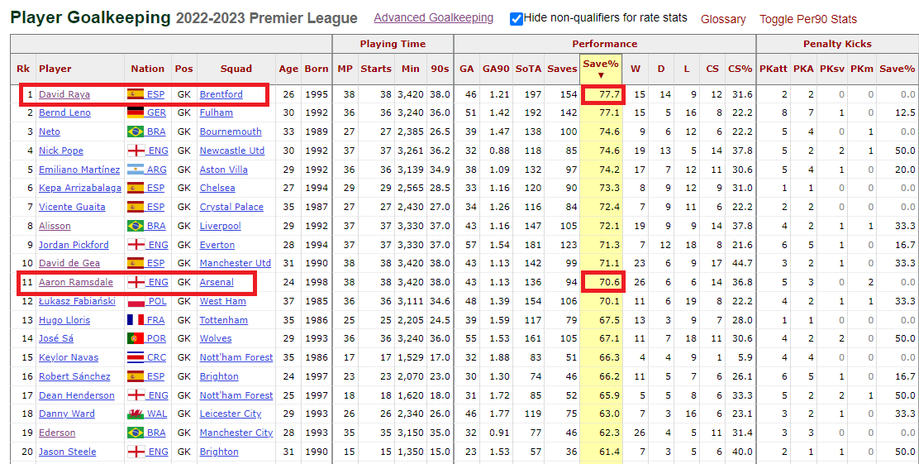Sort by the Player column header
Viewport: 919px width, 464px height.
55,69
